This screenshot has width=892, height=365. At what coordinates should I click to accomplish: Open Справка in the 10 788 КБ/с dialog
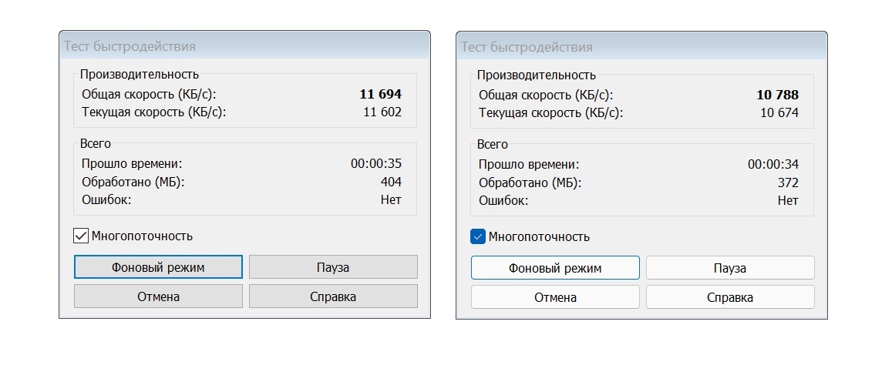coord(730,297)
